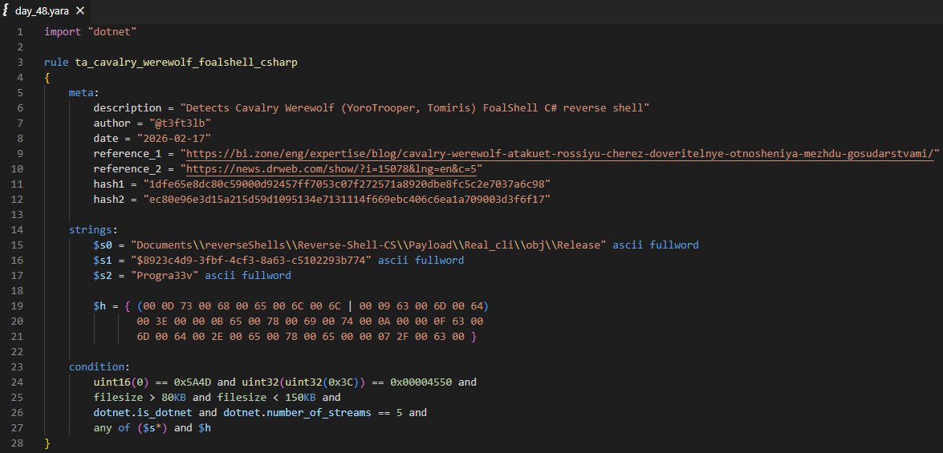Click dotnet.number_of_streams expression

pos(313,413)
